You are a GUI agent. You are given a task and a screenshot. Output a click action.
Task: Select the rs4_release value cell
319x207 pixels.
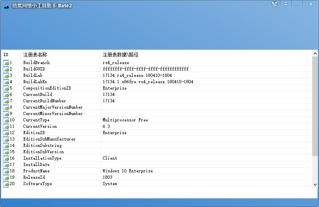[x=116, y=62]
